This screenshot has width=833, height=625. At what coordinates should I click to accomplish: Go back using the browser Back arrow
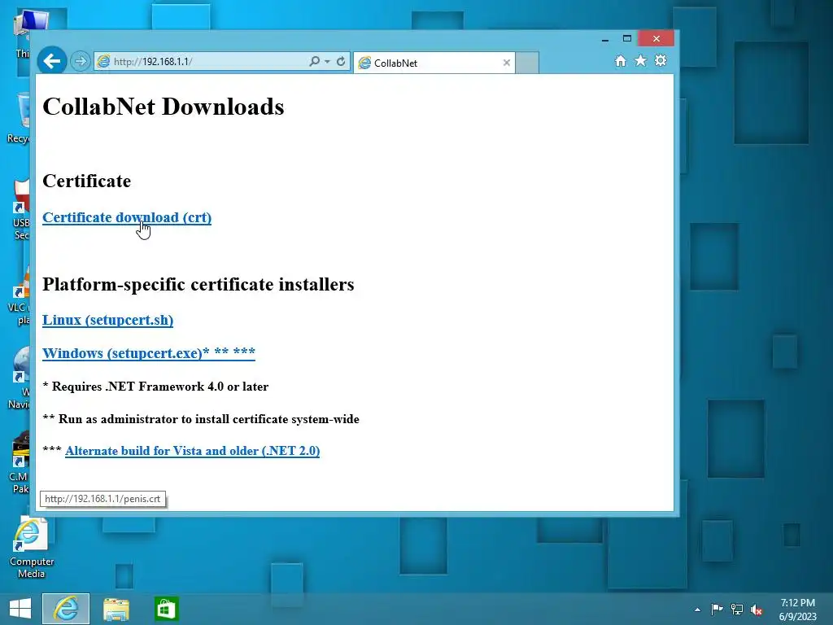coord(51,62)
